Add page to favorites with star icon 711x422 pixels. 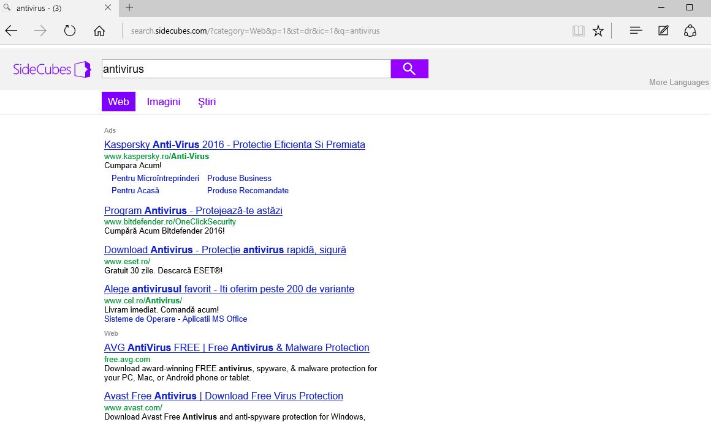598,31
